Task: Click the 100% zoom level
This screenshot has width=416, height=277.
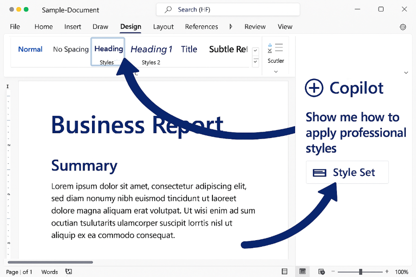Action: click(401, 272)
